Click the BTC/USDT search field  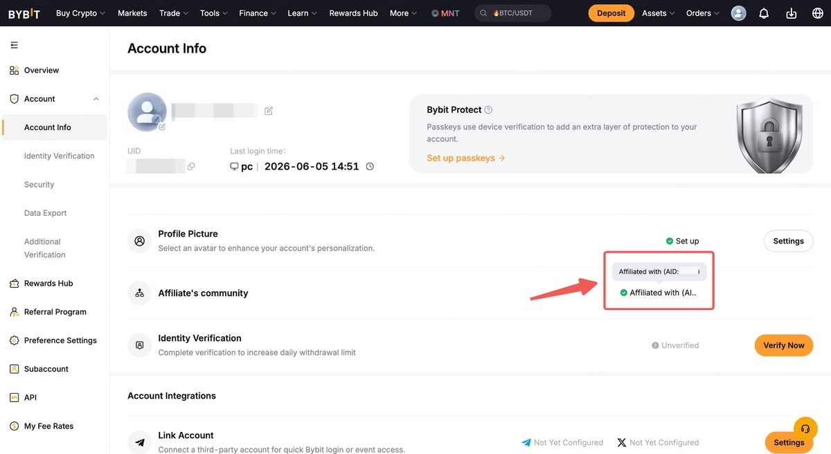click(x=513, y=13)
